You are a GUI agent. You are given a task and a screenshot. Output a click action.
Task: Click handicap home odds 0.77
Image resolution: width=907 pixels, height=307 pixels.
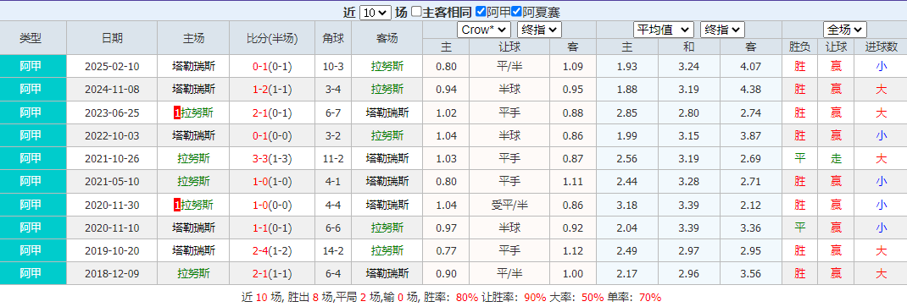click(446, 251)
